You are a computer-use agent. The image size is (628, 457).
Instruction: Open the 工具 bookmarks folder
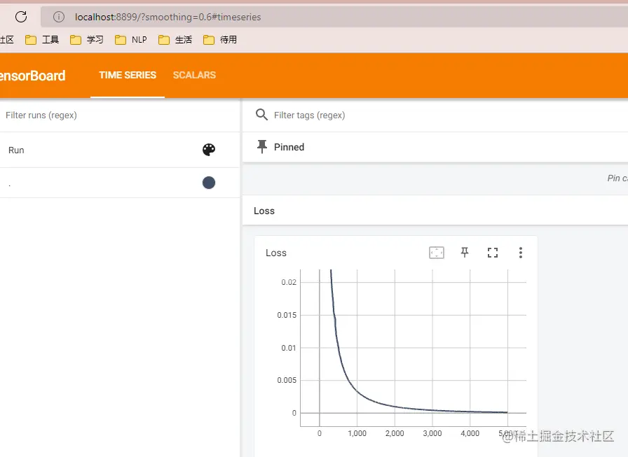click(x=42, y=40)
